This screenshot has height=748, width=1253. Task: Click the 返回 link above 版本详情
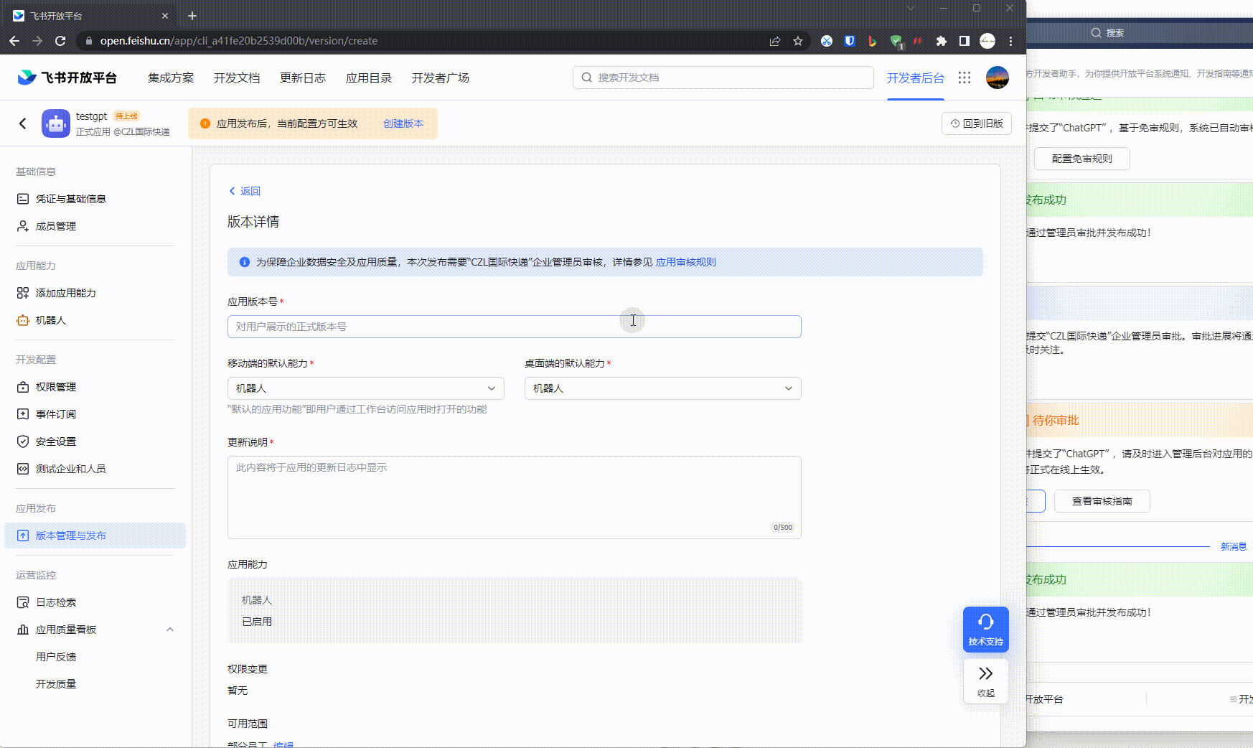(x=245, y=191)
